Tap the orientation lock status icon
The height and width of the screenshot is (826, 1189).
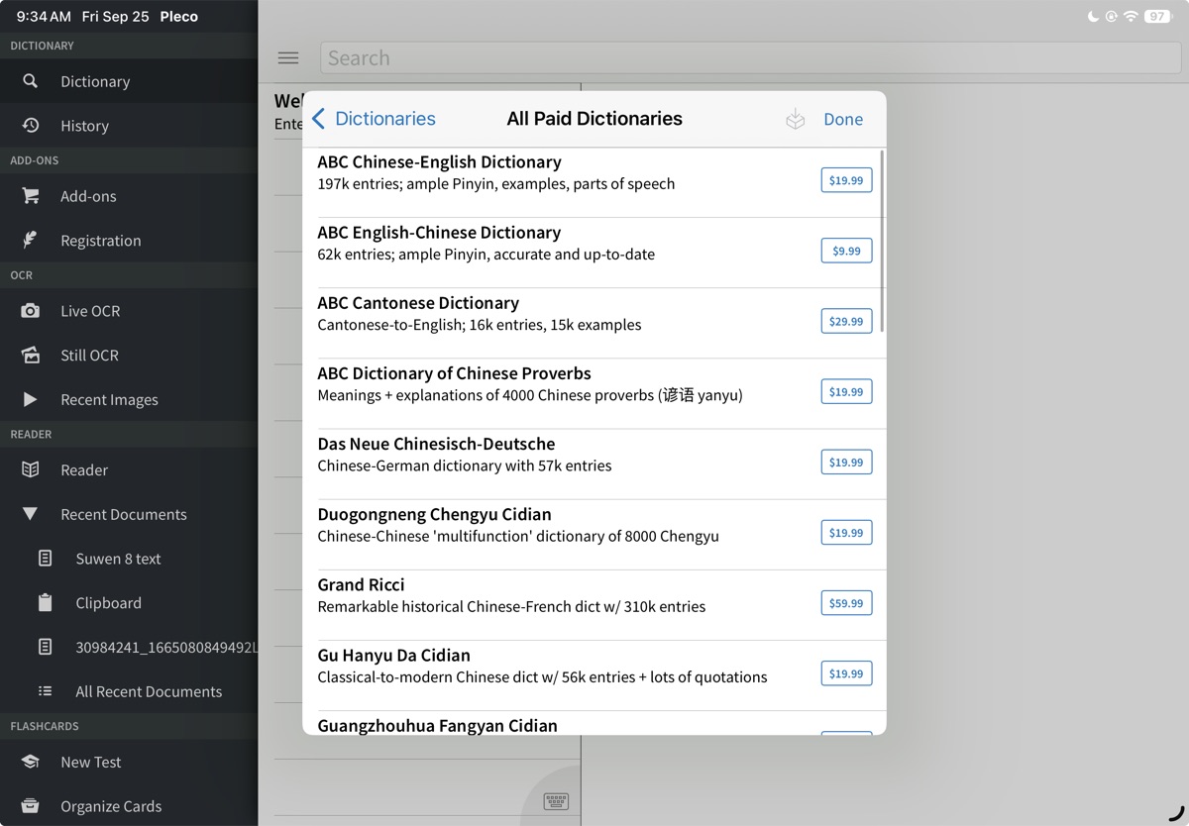[1111, 16]
